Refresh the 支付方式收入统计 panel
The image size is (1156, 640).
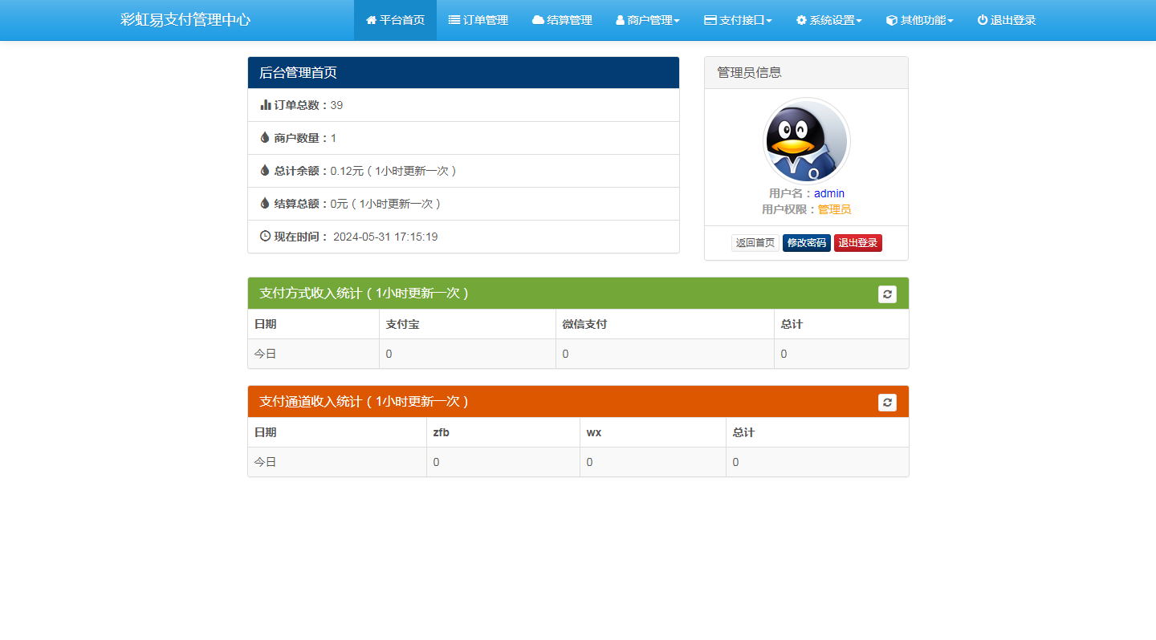887,294
